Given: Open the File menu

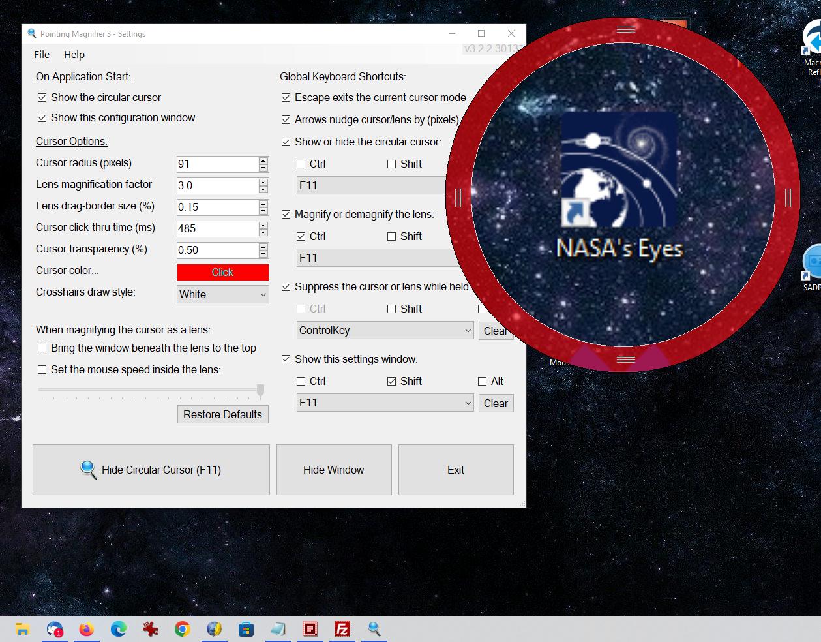Looking at the screenshot, I should pos(42,55).
